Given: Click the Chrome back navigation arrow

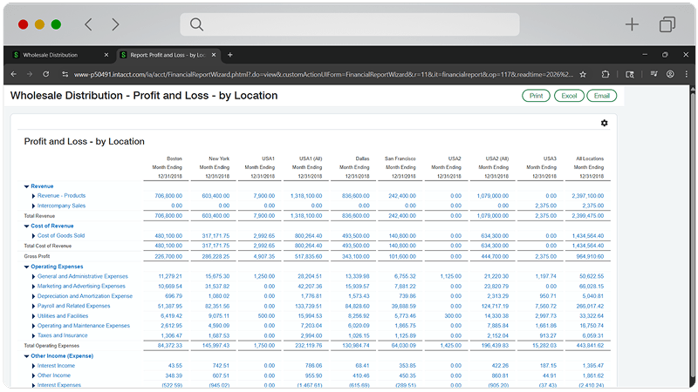Looking at the screenshot, I should click(13, 74).
